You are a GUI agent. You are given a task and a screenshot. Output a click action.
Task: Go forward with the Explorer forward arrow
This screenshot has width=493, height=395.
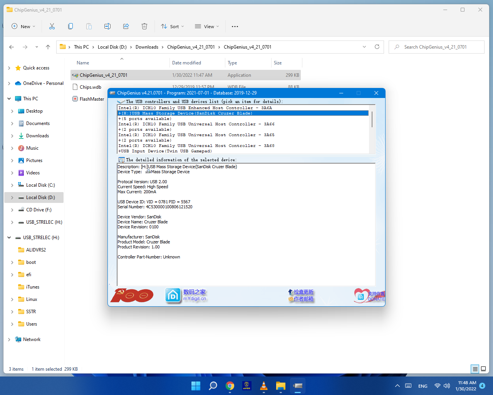tap(25, 47)
